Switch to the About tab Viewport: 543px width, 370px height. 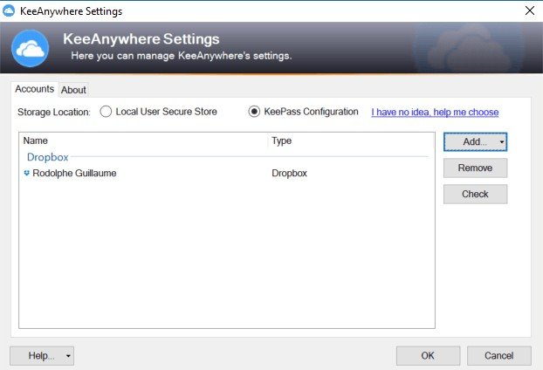pos(73,90)
